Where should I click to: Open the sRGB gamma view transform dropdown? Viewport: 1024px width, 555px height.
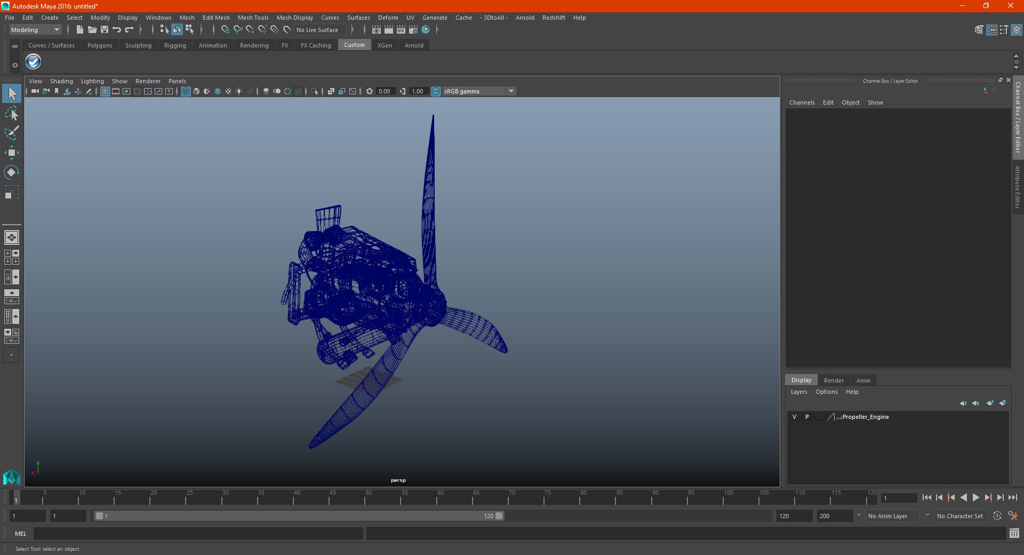[x=511, y=91]
